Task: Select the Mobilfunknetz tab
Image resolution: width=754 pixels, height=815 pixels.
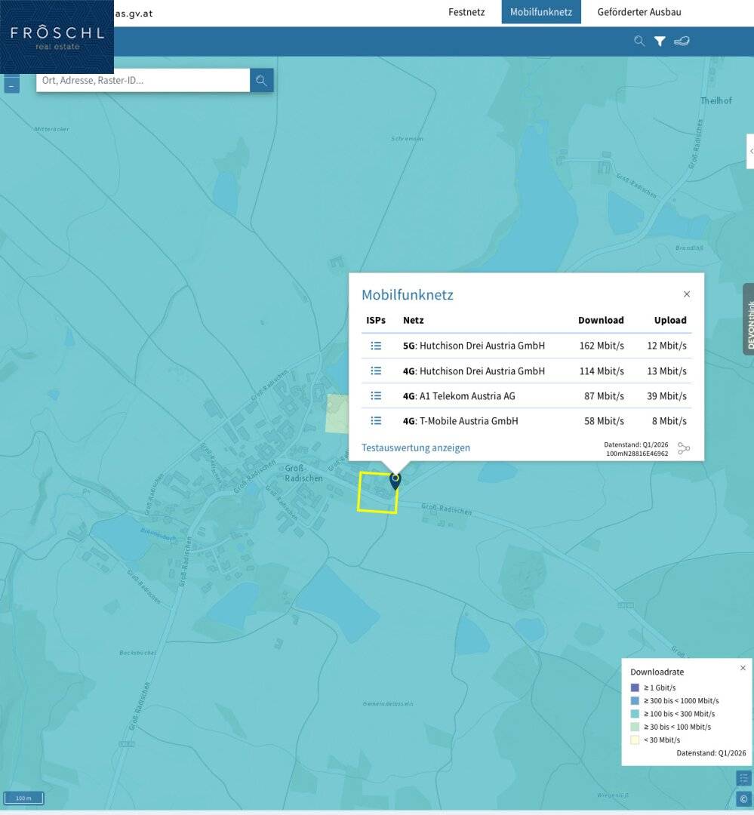Action: 541,12
